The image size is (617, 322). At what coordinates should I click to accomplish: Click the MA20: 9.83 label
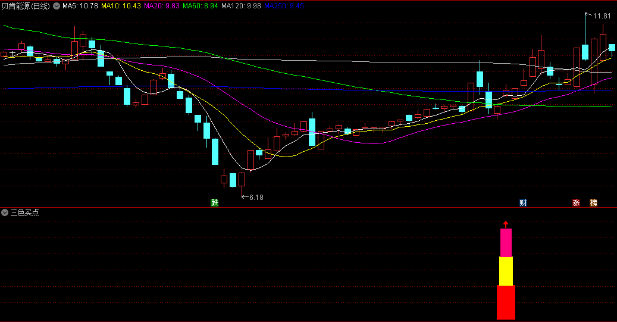[162, 6]
